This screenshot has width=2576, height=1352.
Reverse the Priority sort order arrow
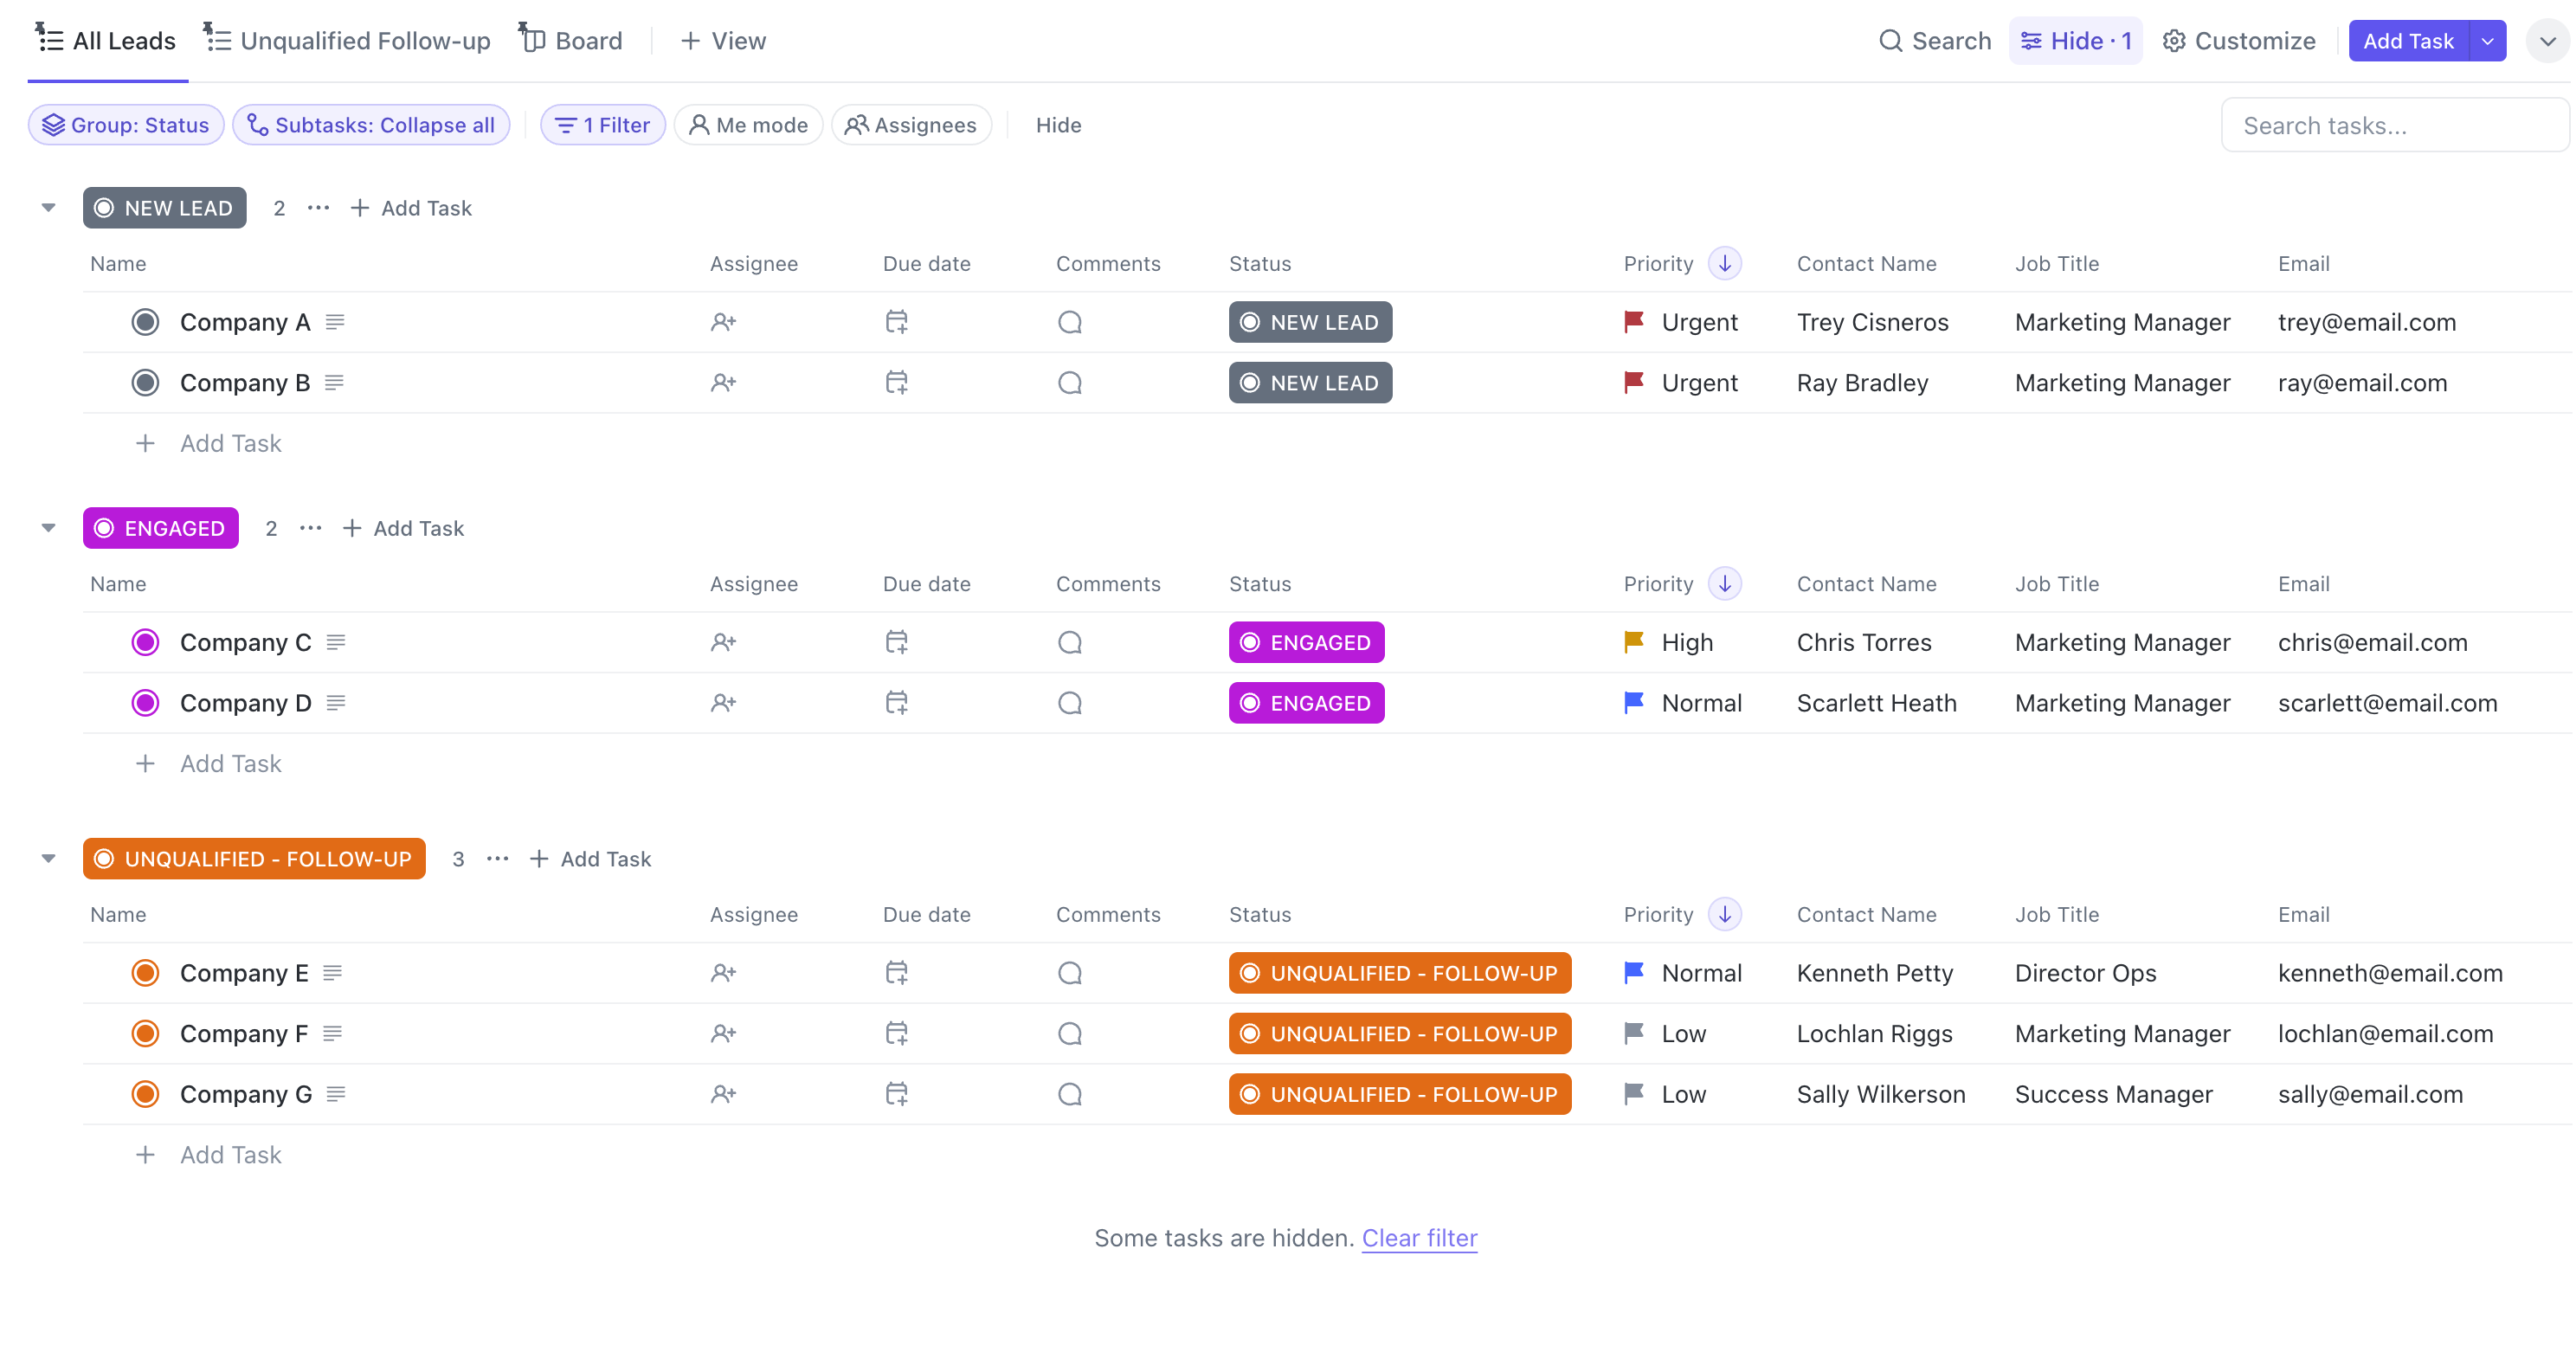pyautogui.click(x=1724, y=263)
